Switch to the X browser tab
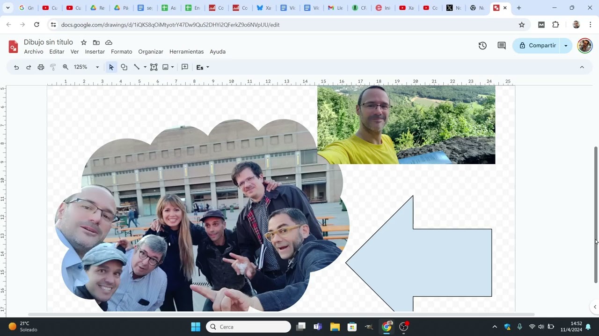Viewport: 599px width, 336px height. click(454, 8)
